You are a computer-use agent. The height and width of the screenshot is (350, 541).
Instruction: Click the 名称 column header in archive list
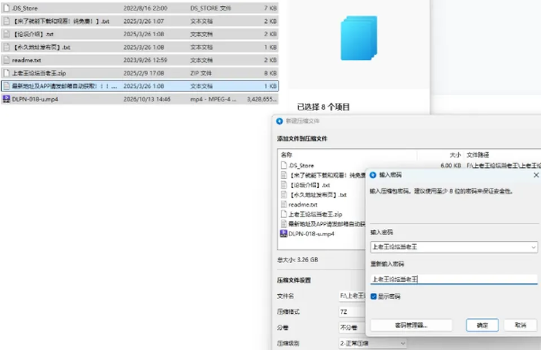click(x=286, y=154)
